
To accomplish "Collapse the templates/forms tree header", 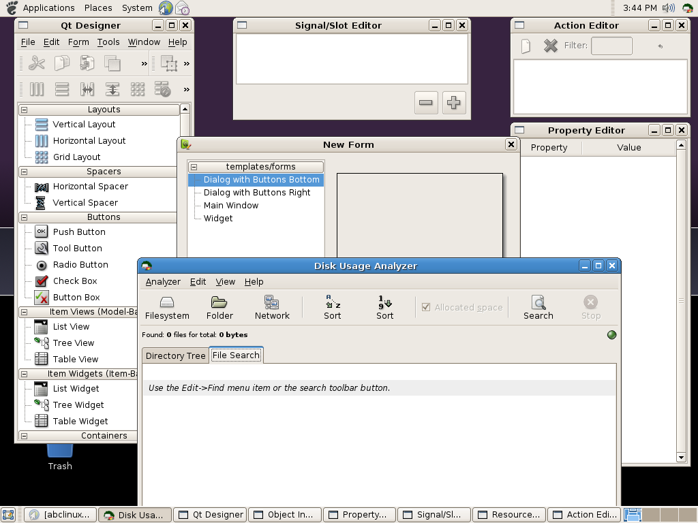I will pos(194,167).
